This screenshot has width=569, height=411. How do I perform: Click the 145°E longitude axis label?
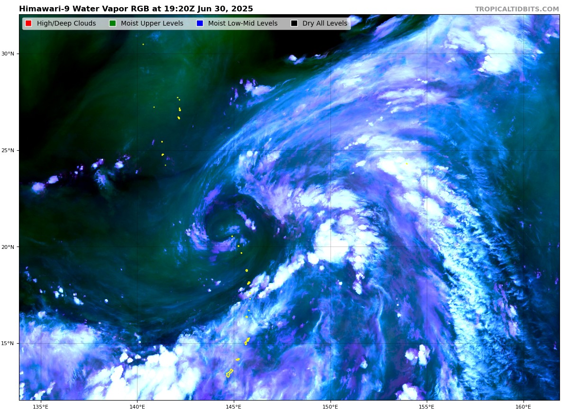[234, 406]
